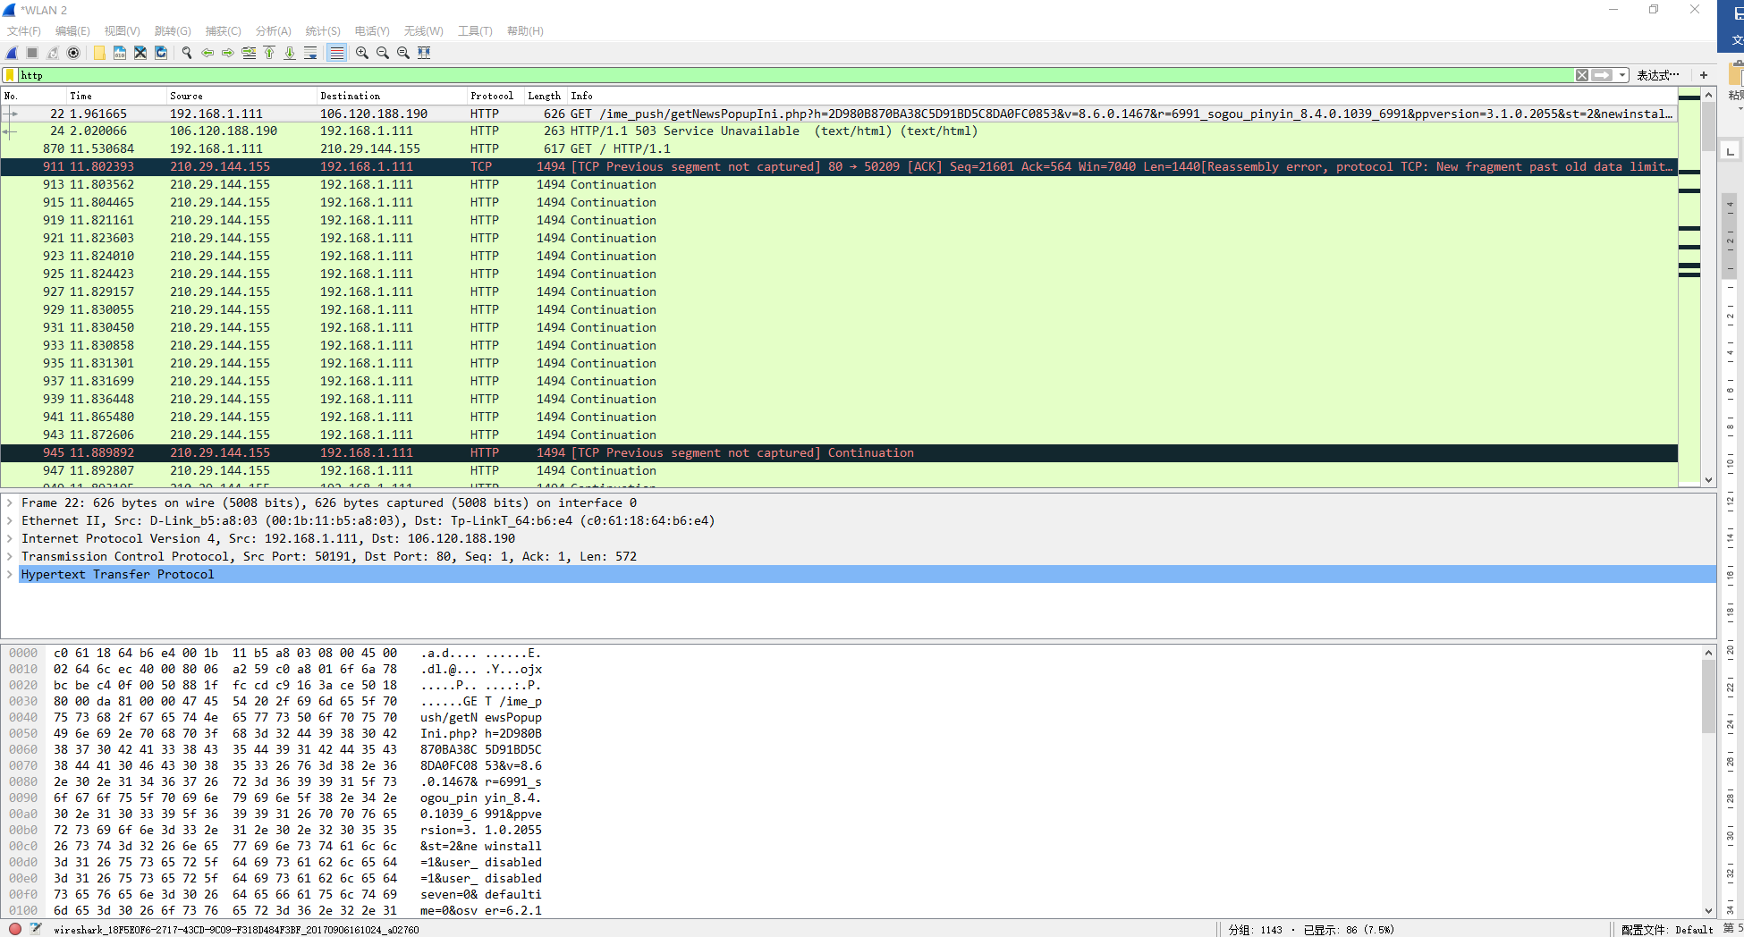Click the Reload Capture File icon
1744x937 pixels.
[x=161, y=53]
